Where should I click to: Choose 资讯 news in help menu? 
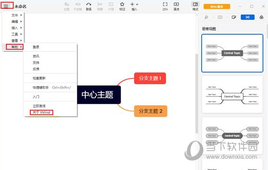tap(50, 56)
